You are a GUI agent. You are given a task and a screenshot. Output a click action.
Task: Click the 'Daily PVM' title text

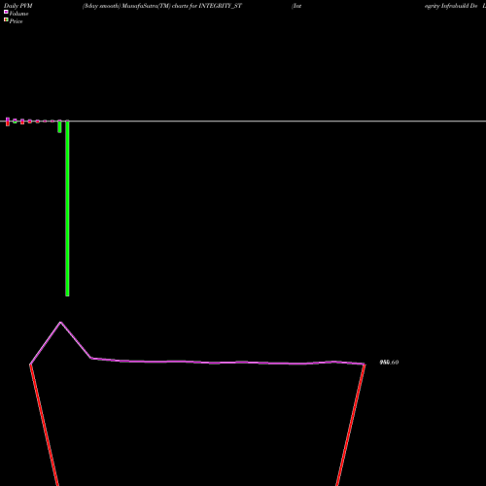(18, 6)
